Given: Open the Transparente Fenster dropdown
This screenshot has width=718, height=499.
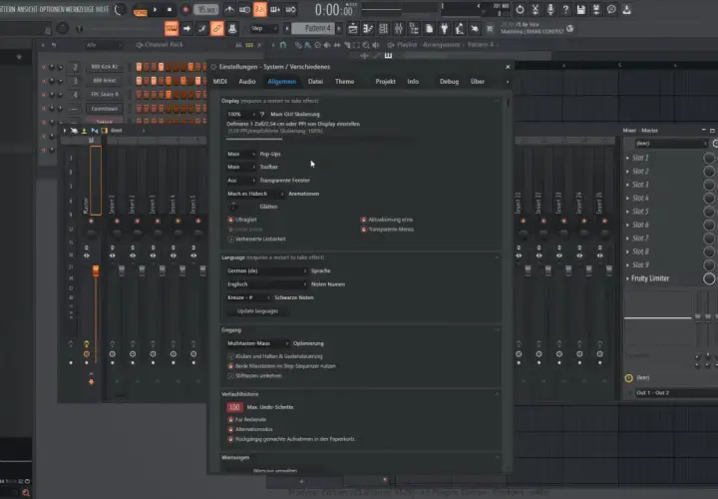Looking at the screenshot, I should coord(241,180).
